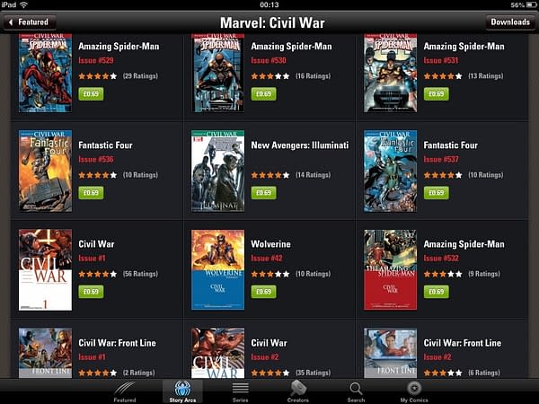
Task: Open New Avengers: Illuminati cover thumbnail
Action: pyautogui.click(x=218, y=171)
